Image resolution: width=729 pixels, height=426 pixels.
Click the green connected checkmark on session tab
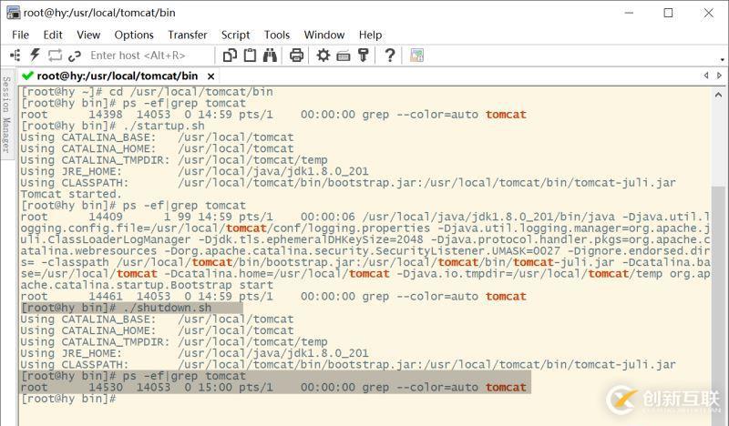pos(27,76)
